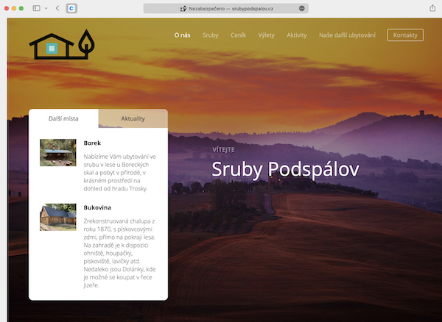Click the page options icon in address bar
The width and height of the screenshot is (442, 322).
(x=301, y=8)
